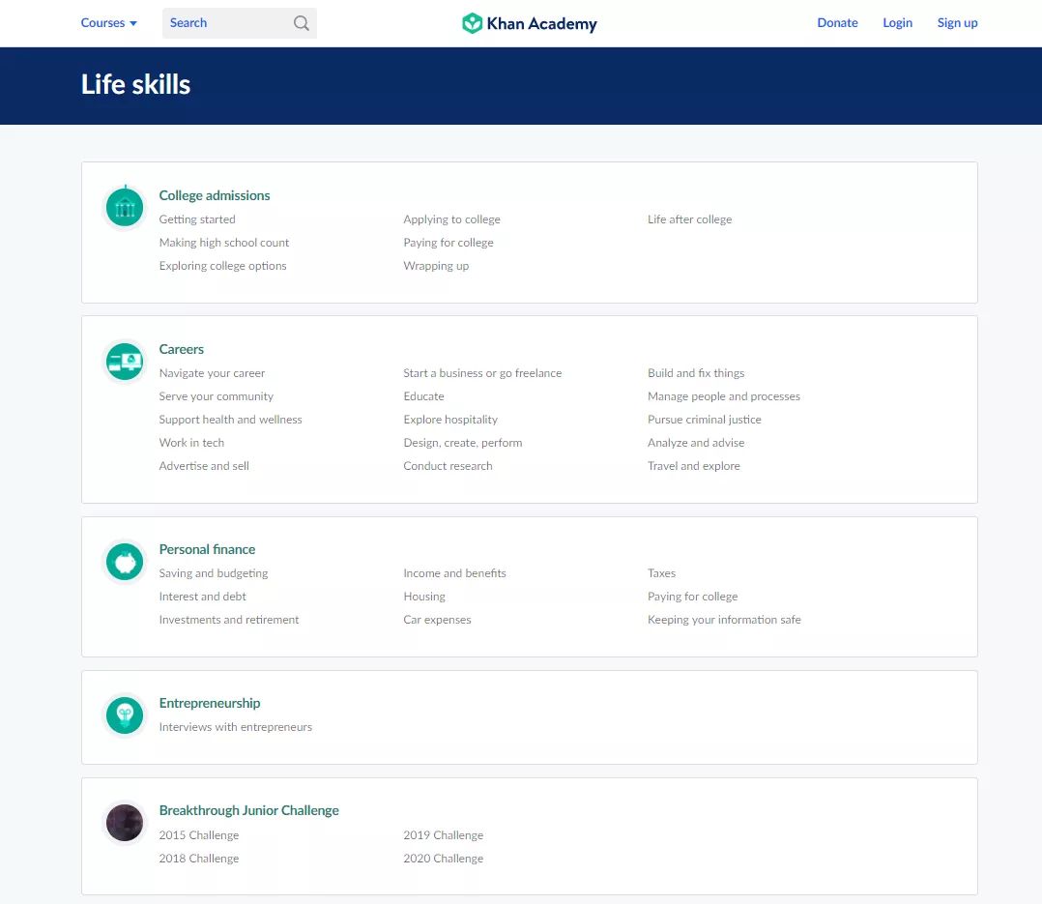
Task: Focus the Search input field
Action: [240, 23]
